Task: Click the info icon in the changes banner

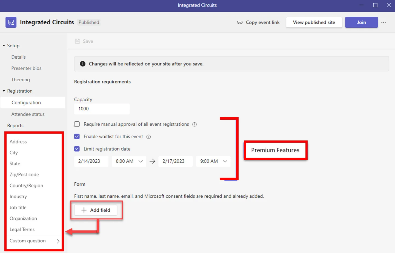Action: tap(82, 64)
